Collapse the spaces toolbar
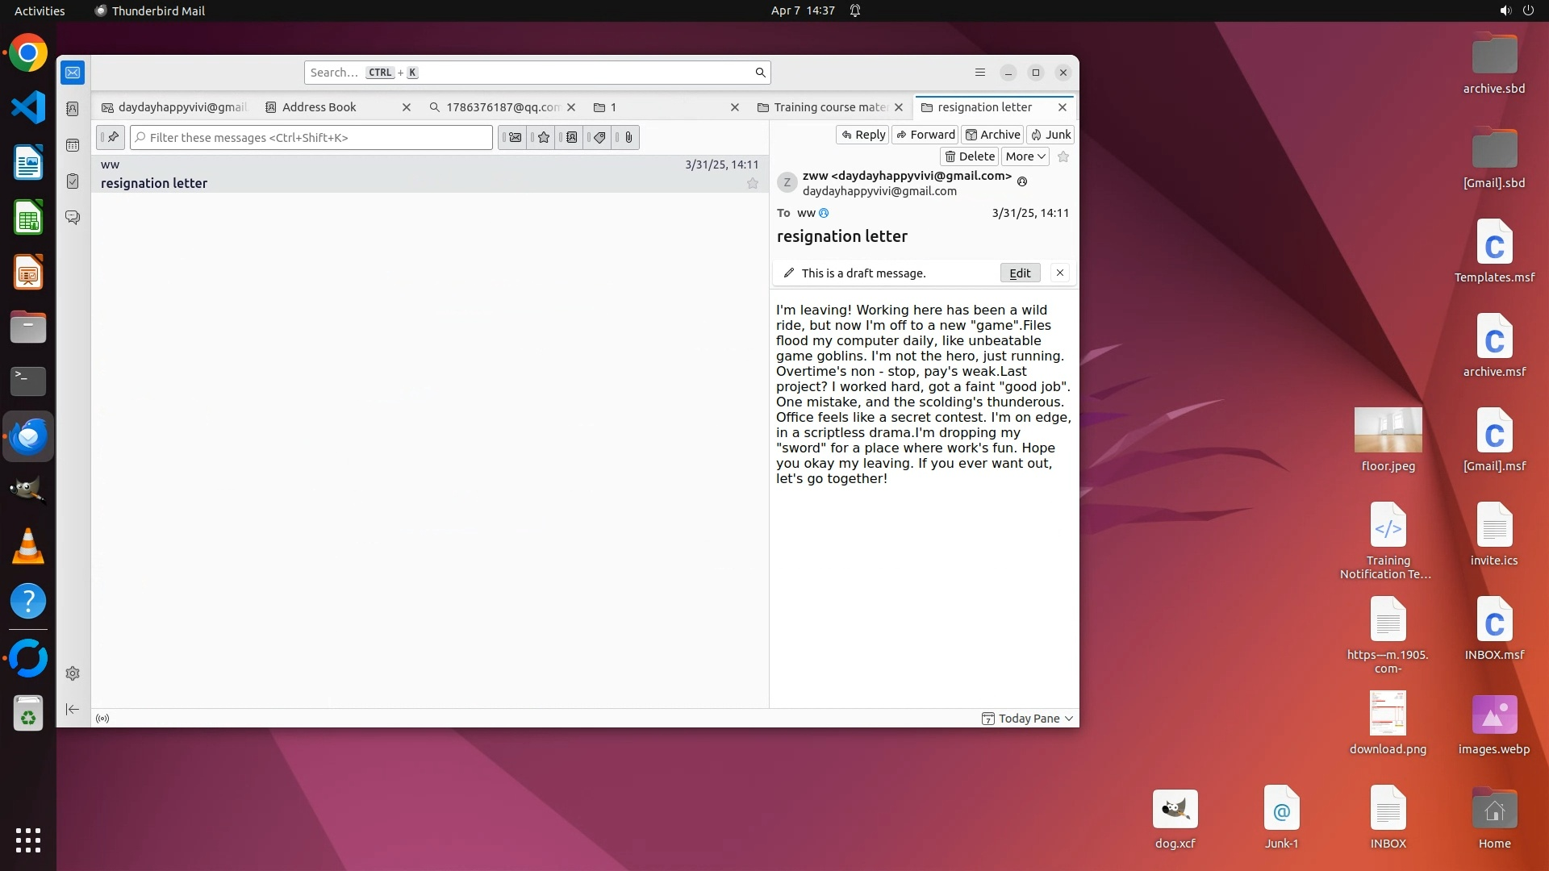The width and height of the screenshot is (1549, 871). tap(73, 709)
